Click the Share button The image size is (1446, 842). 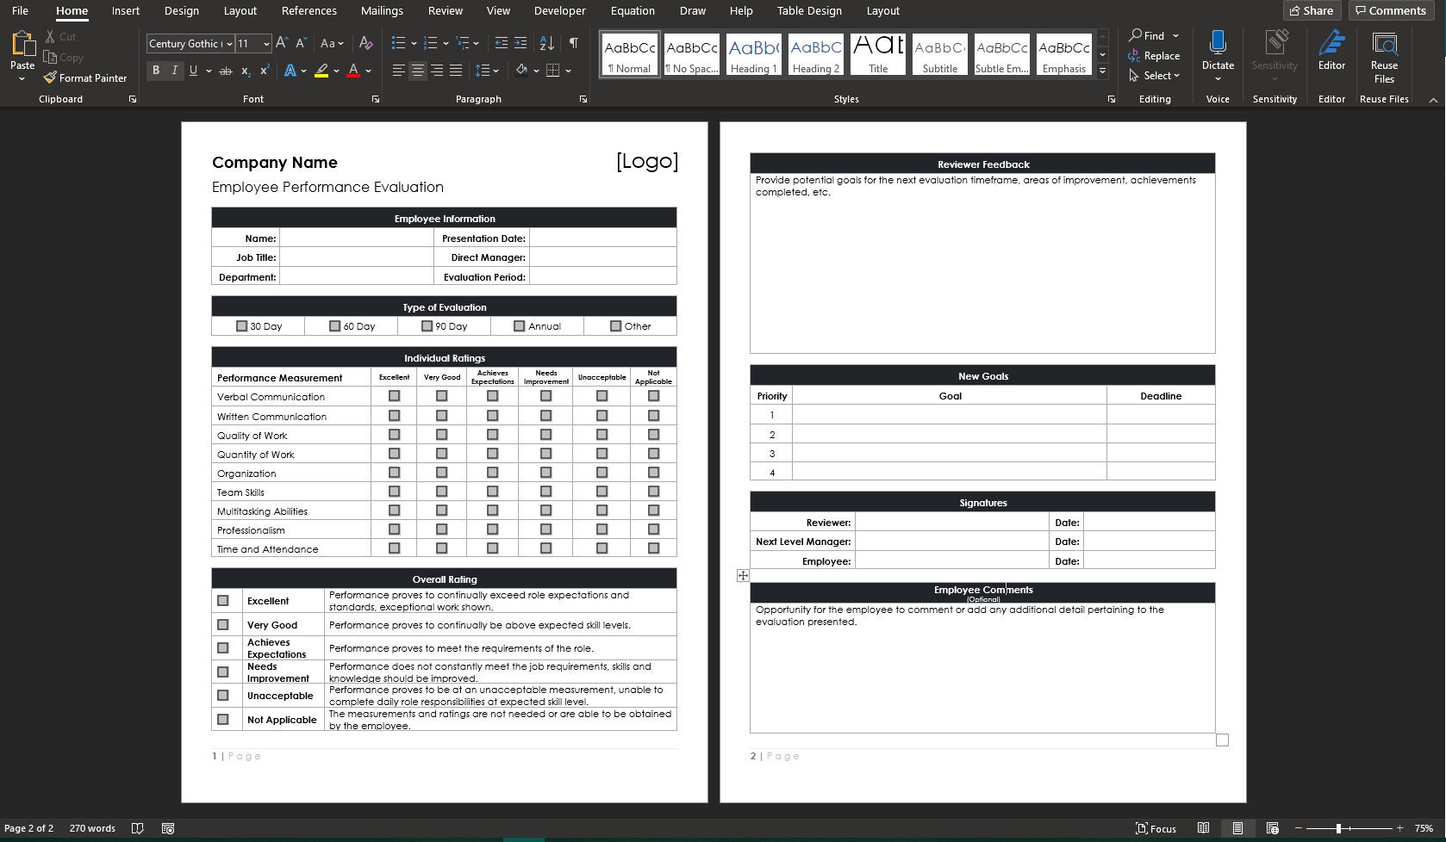tap(1312, 10)
